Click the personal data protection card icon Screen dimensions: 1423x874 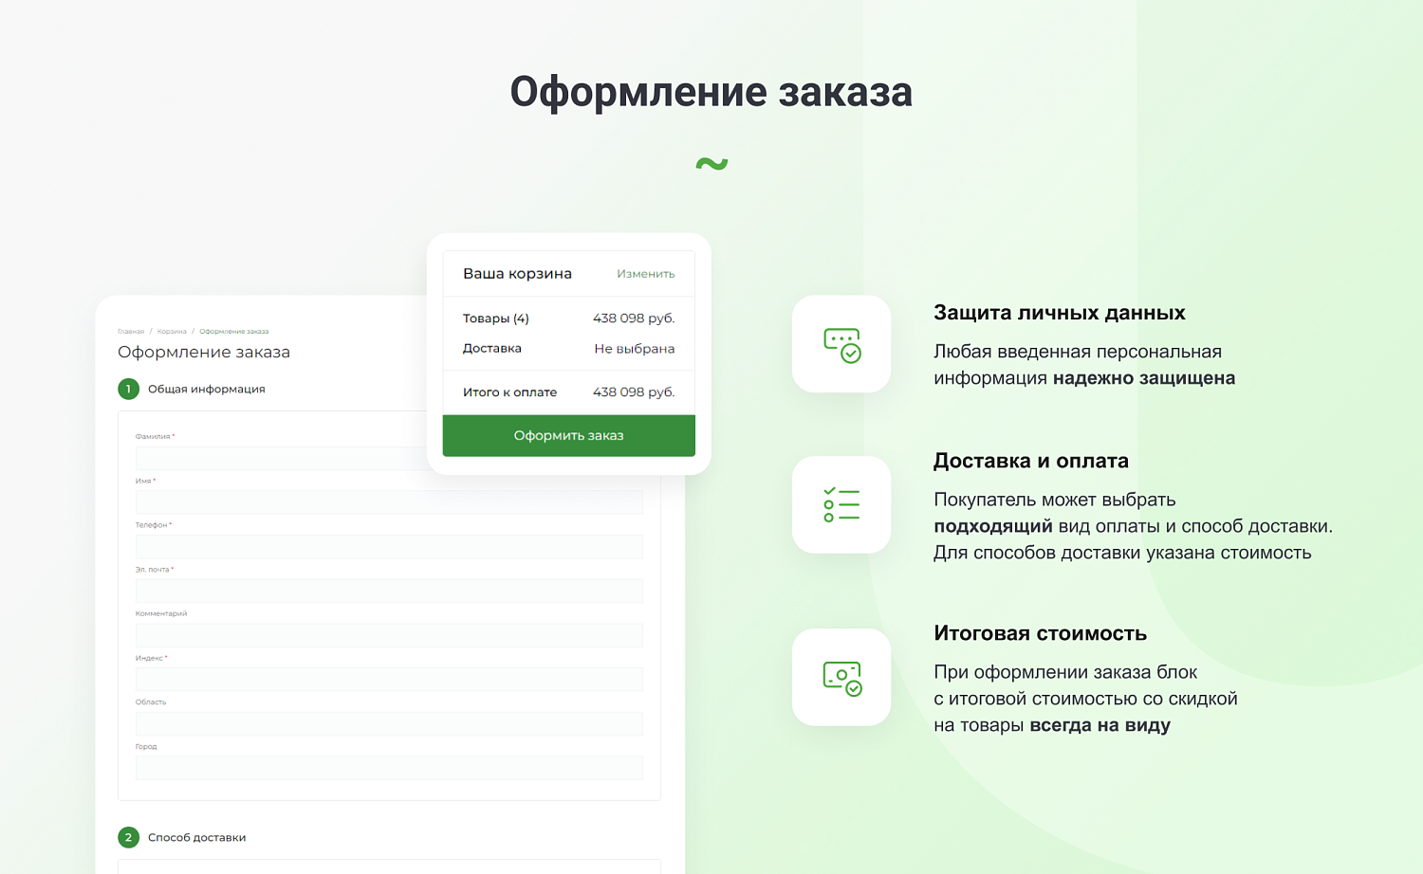click(841, 344)
